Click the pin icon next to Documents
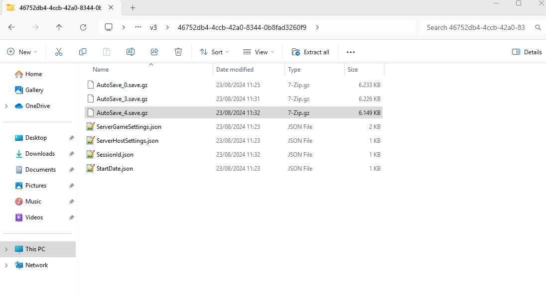Image resolution: width=546 pixels, height=298 pixels. 71,170
